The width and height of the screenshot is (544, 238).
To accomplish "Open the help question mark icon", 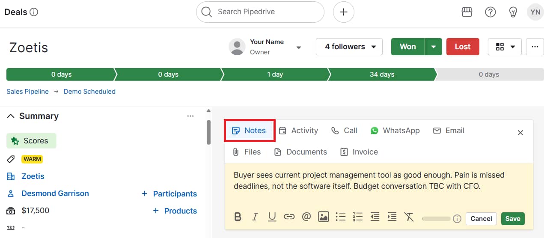I will (x=490, y=12).
